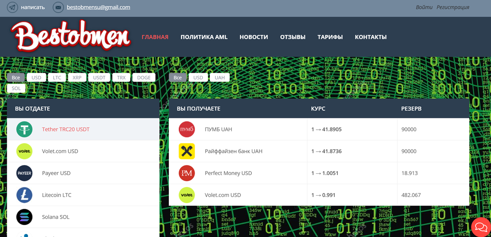
Task: Click the ВЫ ОТДАЕТЕ header
Action: point(32,109)
